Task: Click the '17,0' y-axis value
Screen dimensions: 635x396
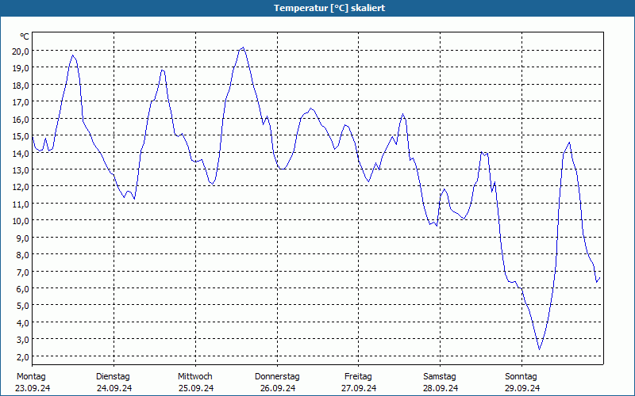Action: pos(21,102)
